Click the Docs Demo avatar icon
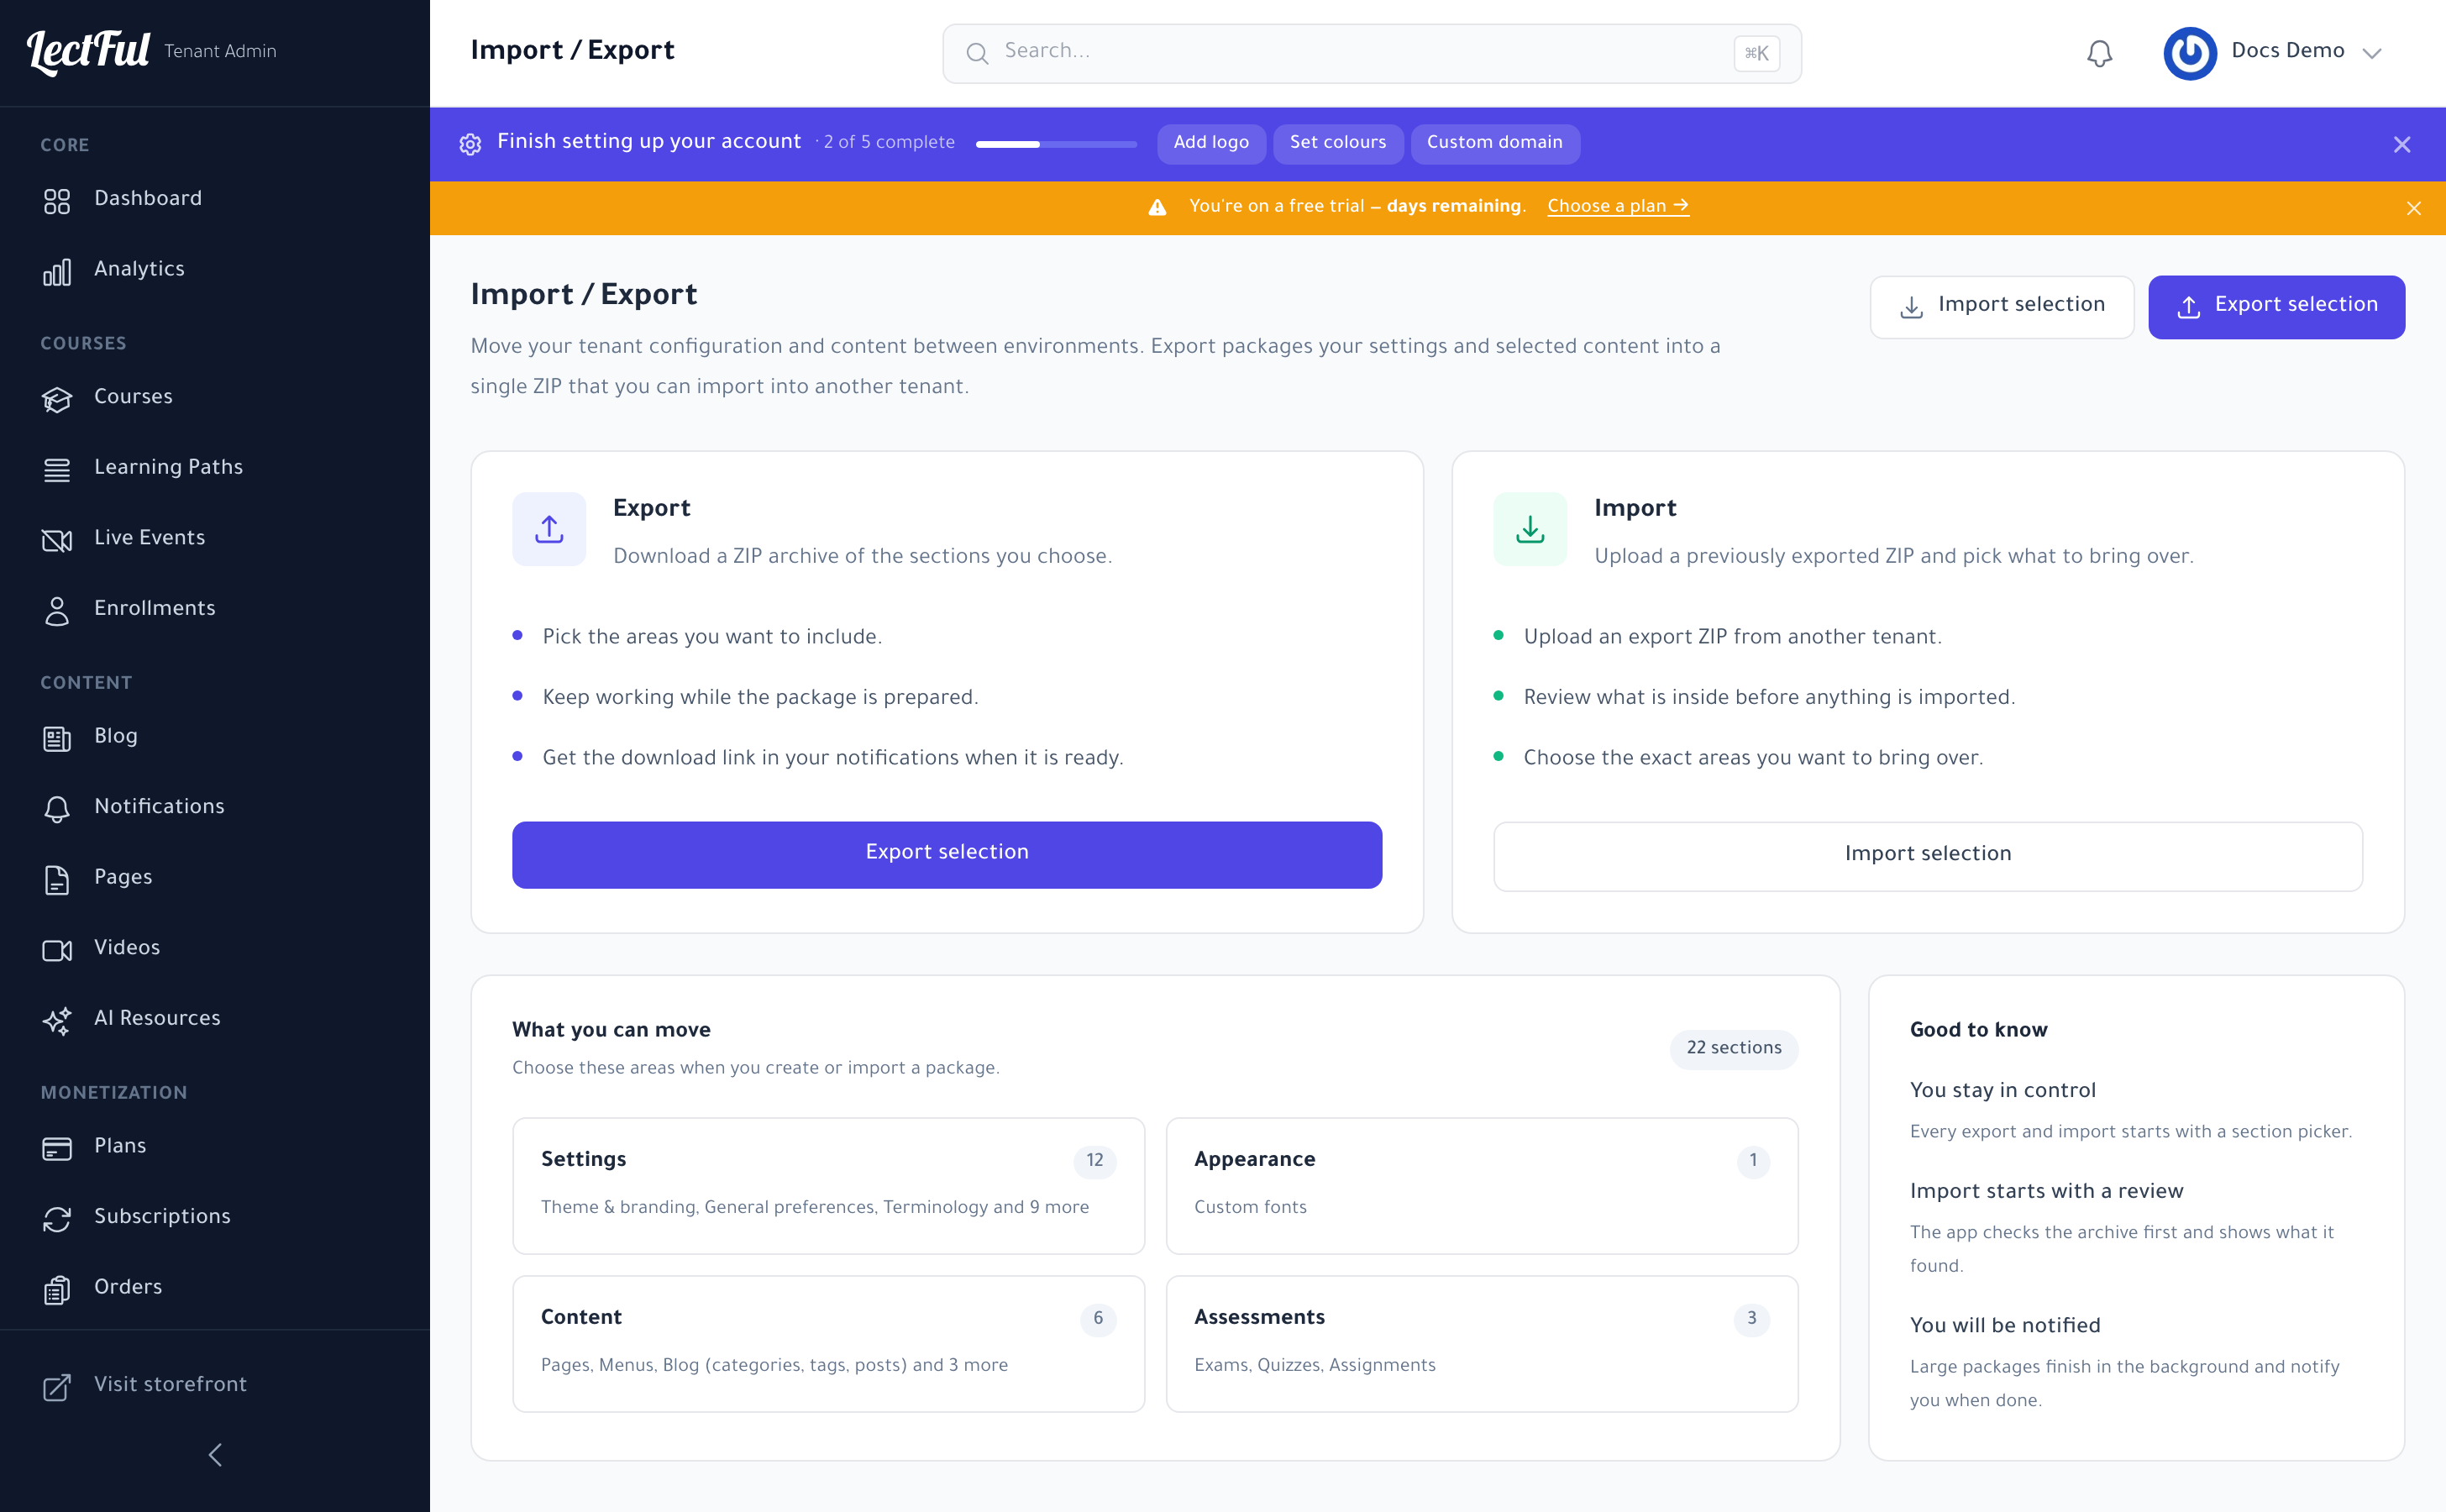Screen dimensions: 2446x1512 pyautogui.click(x=2189, y=53)
